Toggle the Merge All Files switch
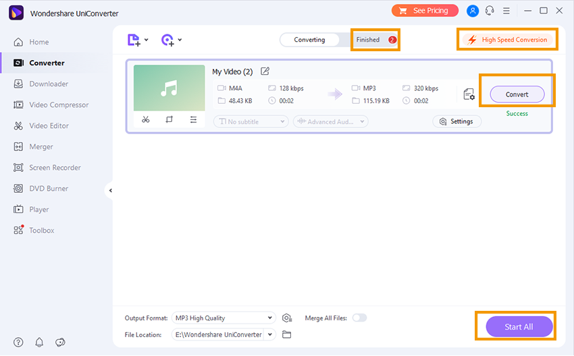The height and width of the screenshot is (356, 574). [x=359, y=318]
